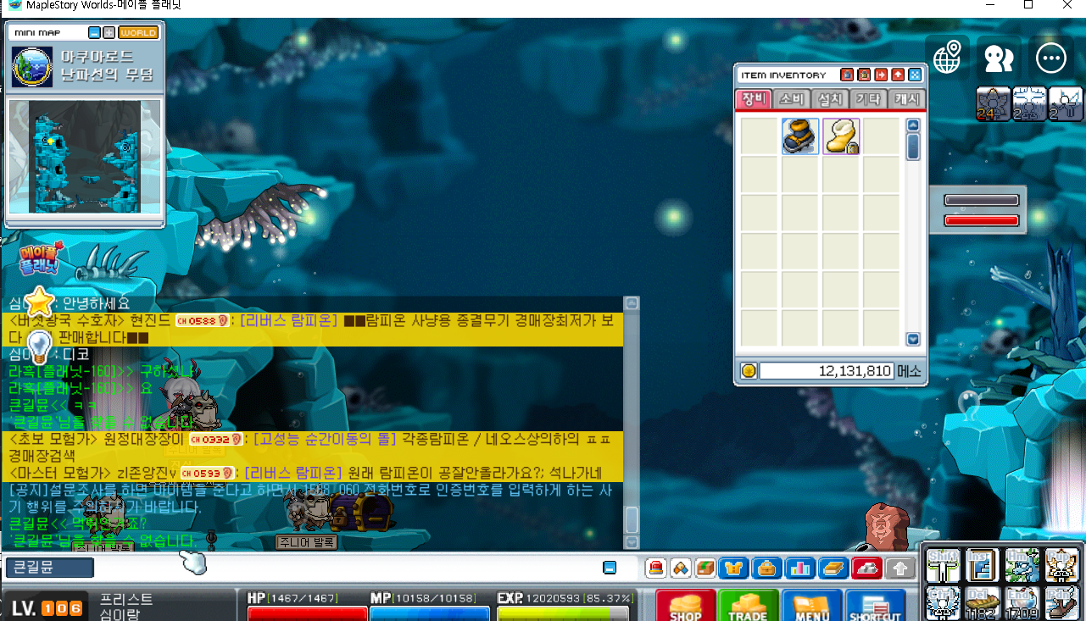
Task: Click the first red icon in inventory header
Action: tap(846, 75)
